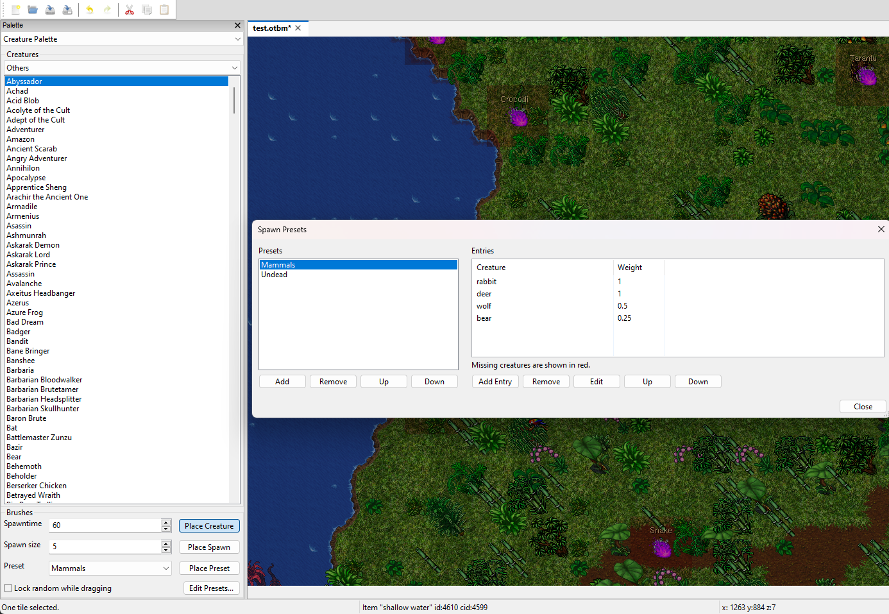The image size is (889, 614).
Task: Click the Save icon in toolbar
Action: click(50, 10)
